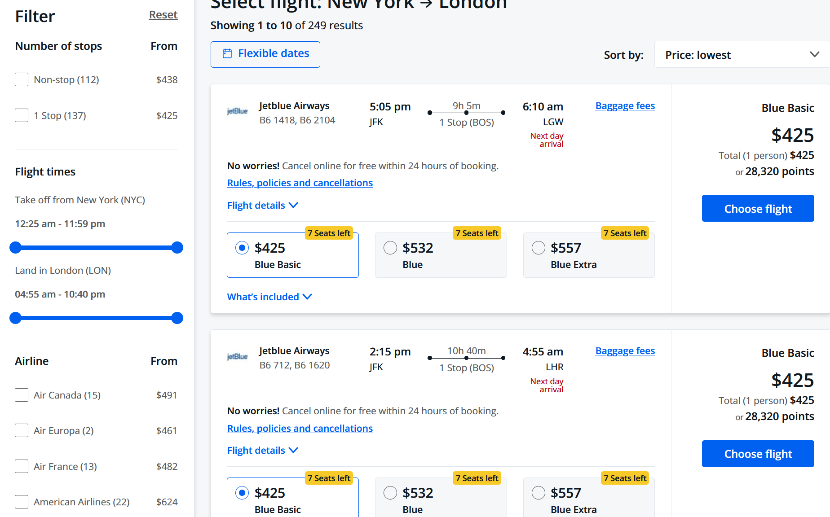Open the Price: lowest sort dropdown

741,55
